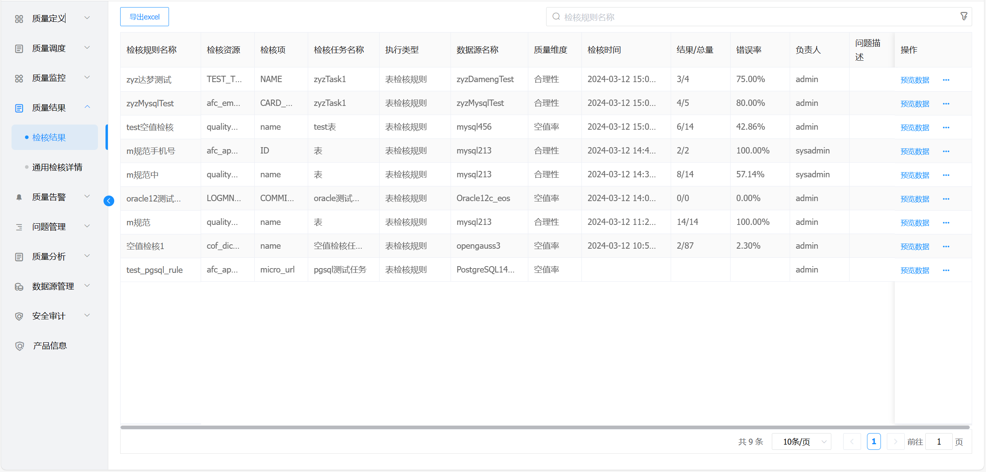Open 产品信息 from the sidebar
Image resolution: width=986 pixels, height=472 pixels.
[x=50, y=345]
